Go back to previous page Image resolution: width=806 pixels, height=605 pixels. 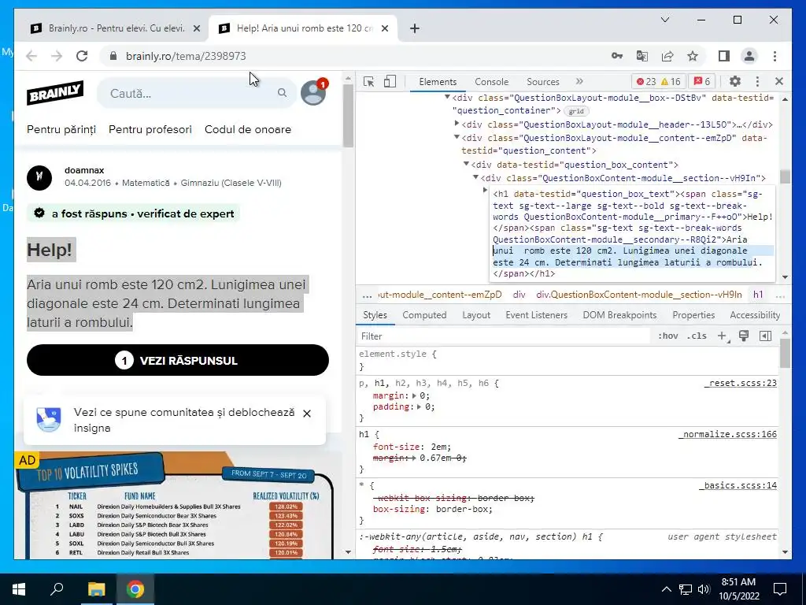pos(31,56)
